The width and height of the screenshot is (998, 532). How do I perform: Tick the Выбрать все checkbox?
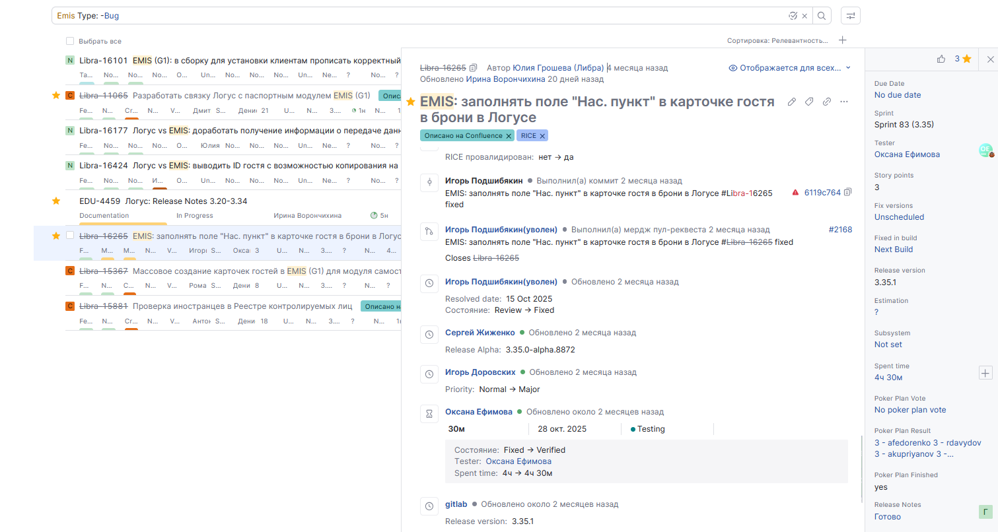[70, 41]
